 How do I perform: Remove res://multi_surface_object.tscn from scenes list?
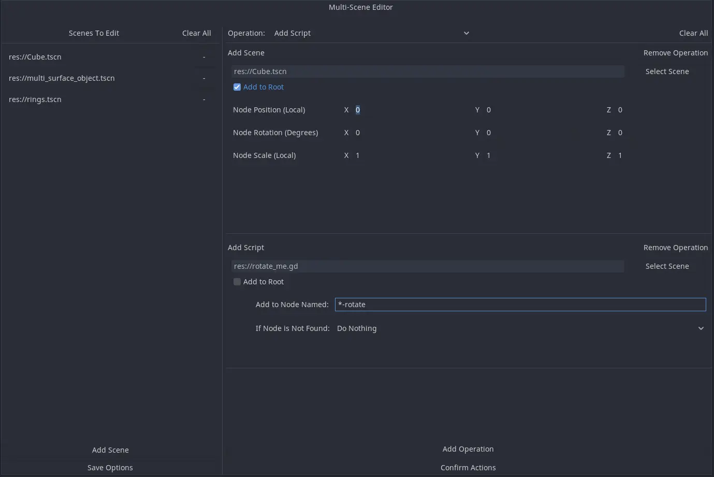point(204,78)
